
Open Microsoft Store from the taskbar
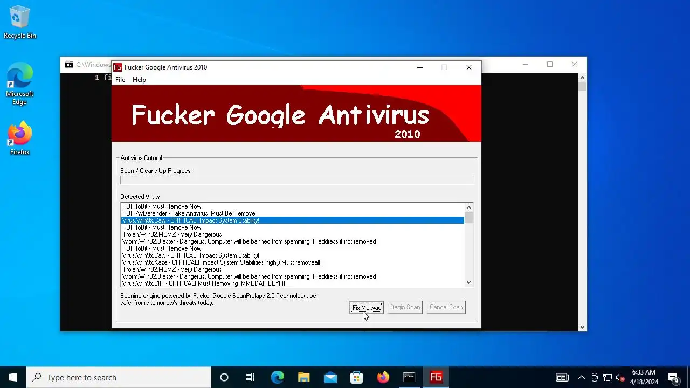tap(356, 377)
